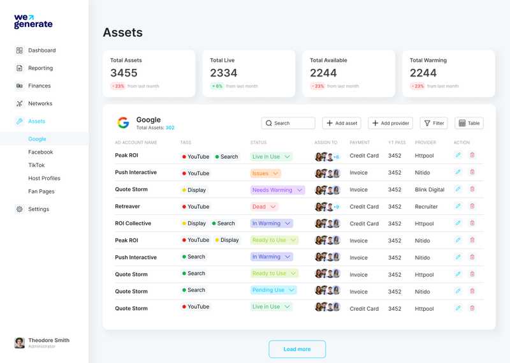Screen dimensions: 510x363
Task: Delete the Retreaver account row
Action: coord(472,207)
